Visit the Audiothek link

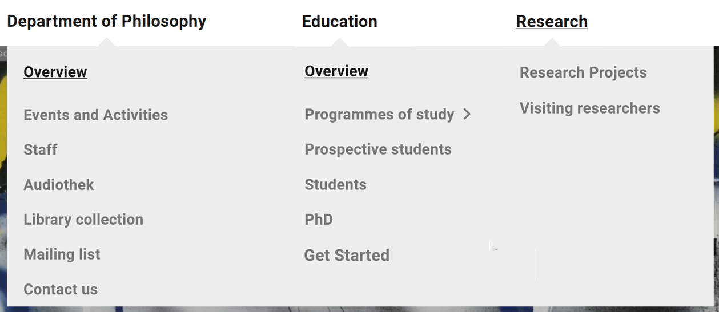(x=59, y=184)
